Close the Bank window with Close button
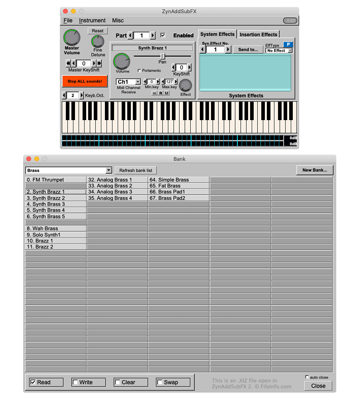 coord(318,386)
